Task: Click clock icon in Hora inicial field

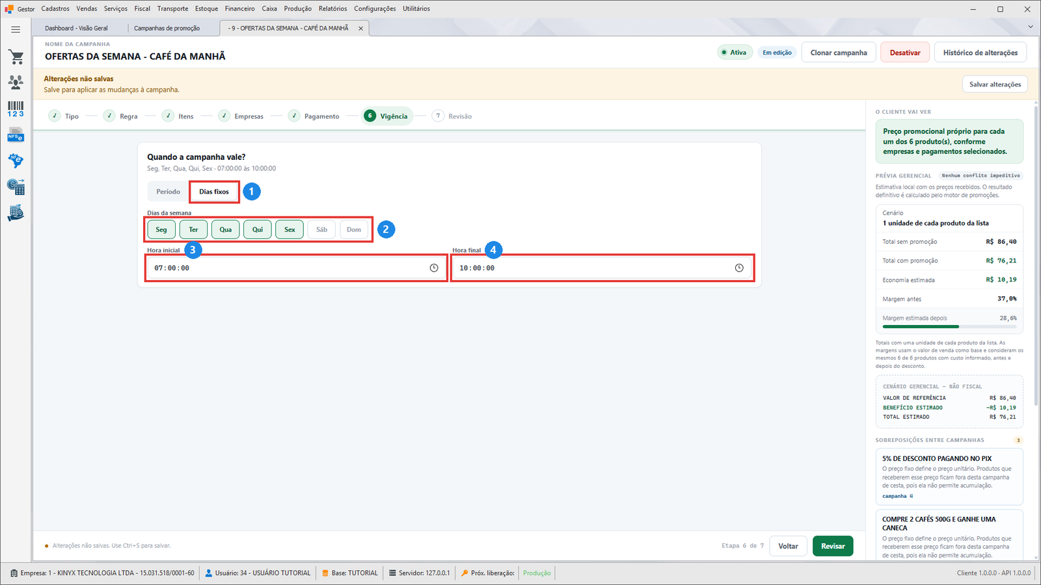Action: click(x=434, y=268)
